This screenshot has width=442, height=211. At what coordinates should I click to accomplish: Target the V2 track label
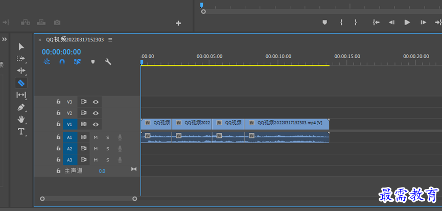[x=69, y=113]
